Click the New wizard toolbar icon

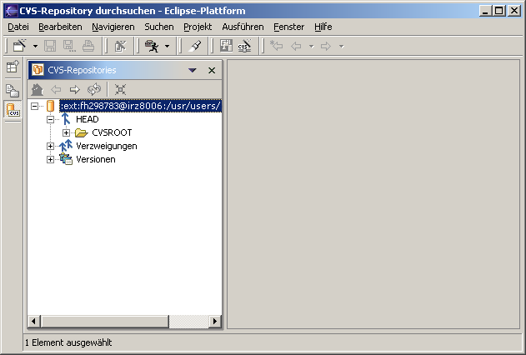click(20, 46)
